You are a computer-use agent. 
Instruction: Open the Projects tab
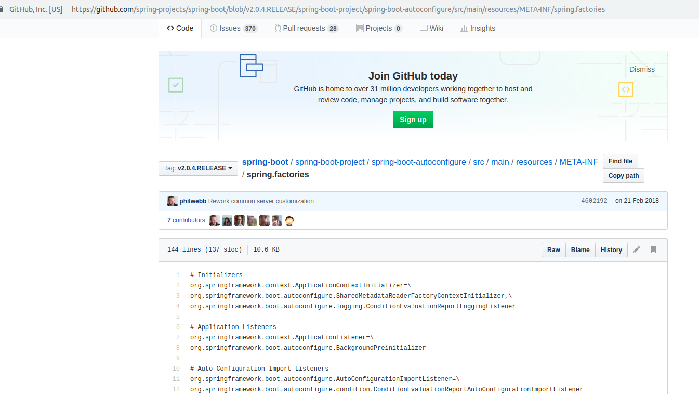(x=379, y=28)
